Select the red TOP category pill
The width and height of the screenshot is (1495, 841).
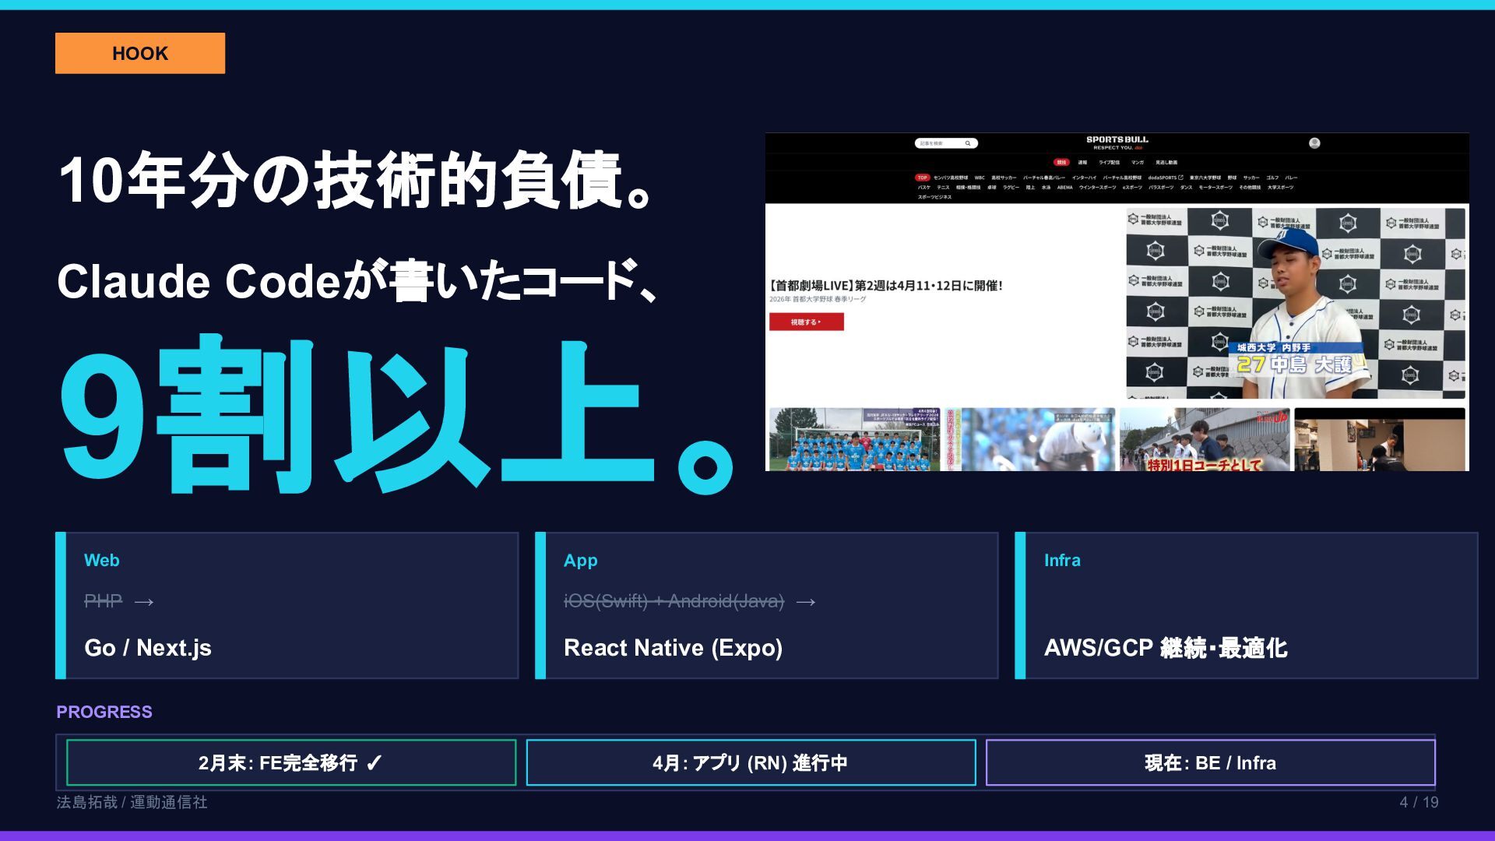(x=922, y=178)
